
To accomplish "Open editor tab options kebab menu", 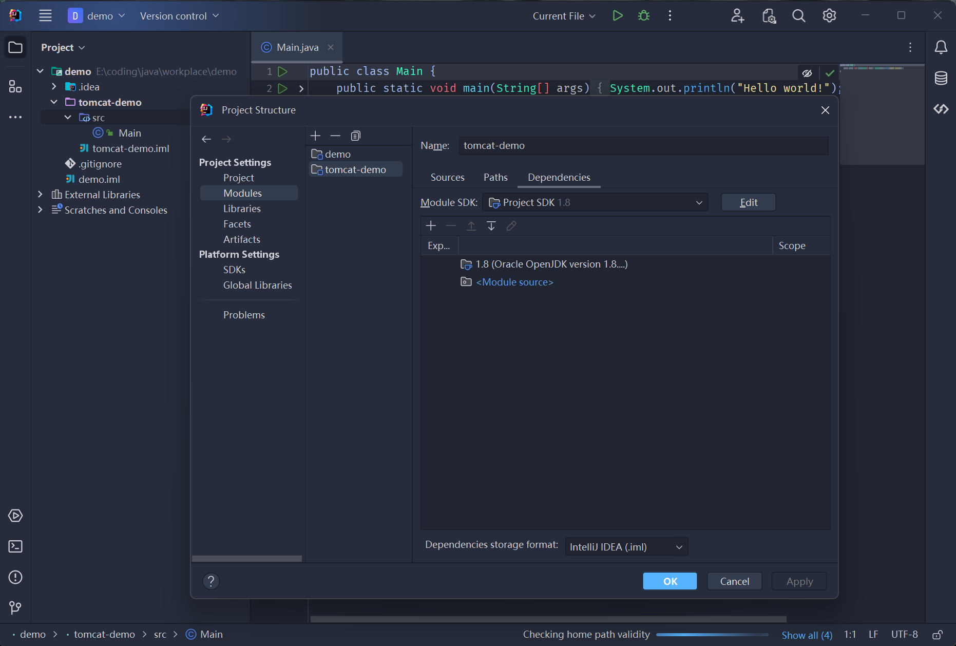I will point(910,47).
